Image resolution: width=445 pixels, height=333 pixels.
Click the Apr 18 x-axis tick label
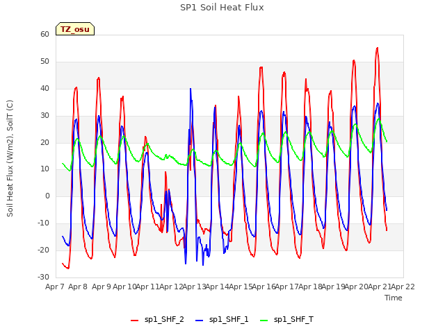(310, 287)
